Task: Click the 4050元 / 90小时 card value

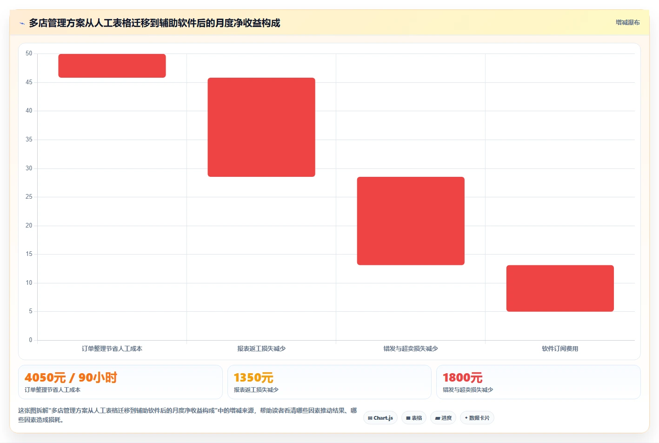Action: [x=71, y=377]
